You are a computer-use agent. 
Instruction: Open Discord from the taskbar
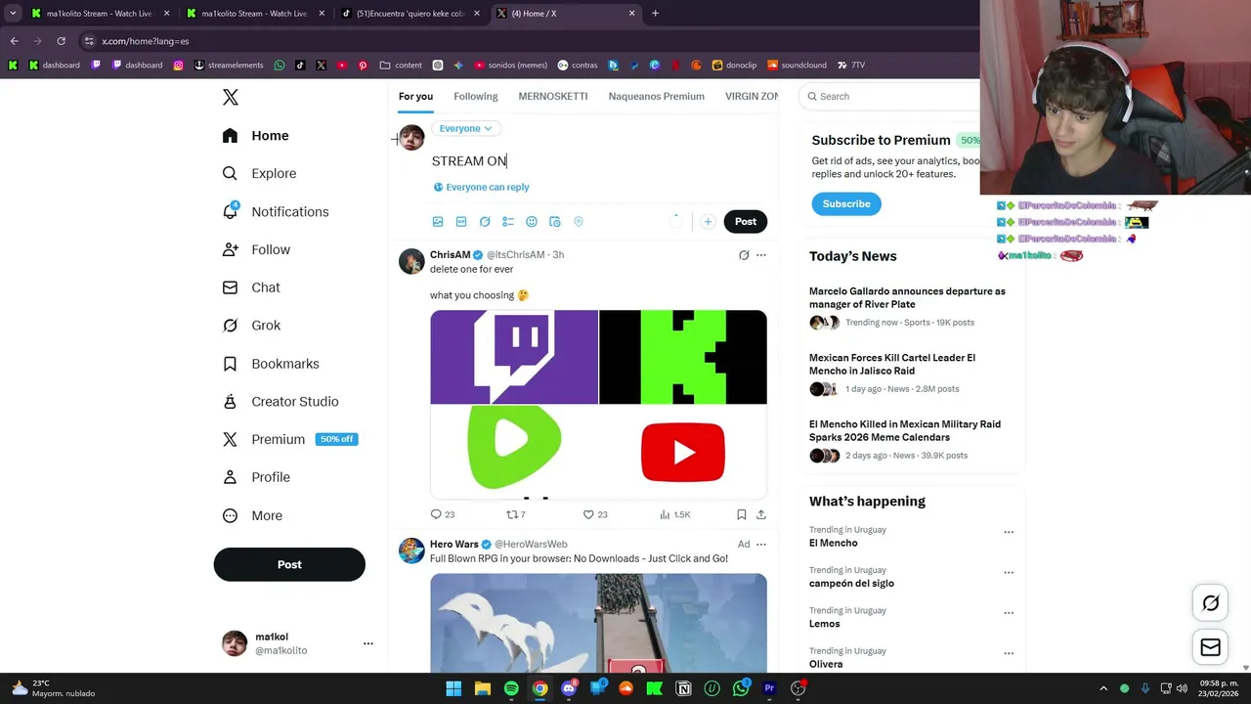point(569,688)
